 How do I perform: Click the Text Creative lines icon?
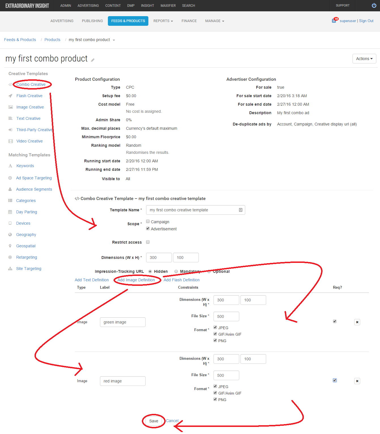tap(10, 118)
